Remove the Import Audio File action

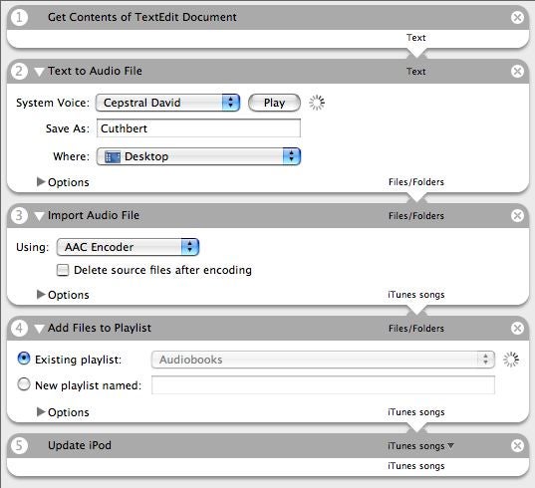517,215
